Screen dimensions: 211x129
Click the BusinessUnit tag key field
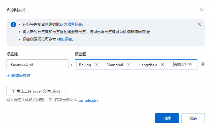tap(37, 64)
